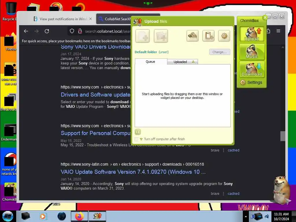The height and width of the screenshot is (222, 296).
Task: Click ChomikBox taskbar button
Action: (97, 216)
